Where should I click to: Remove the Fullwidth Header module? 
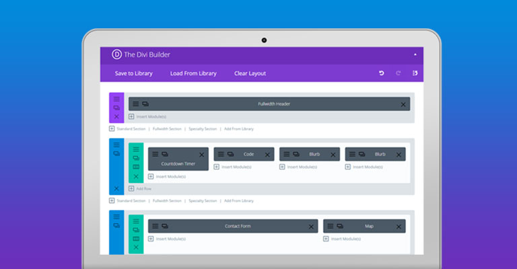[403, 105]
